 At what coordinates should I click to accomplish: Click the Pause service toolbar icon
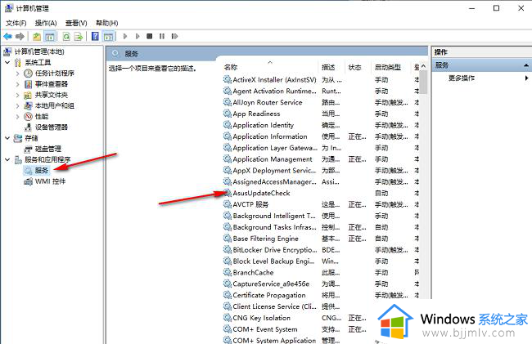162,36
